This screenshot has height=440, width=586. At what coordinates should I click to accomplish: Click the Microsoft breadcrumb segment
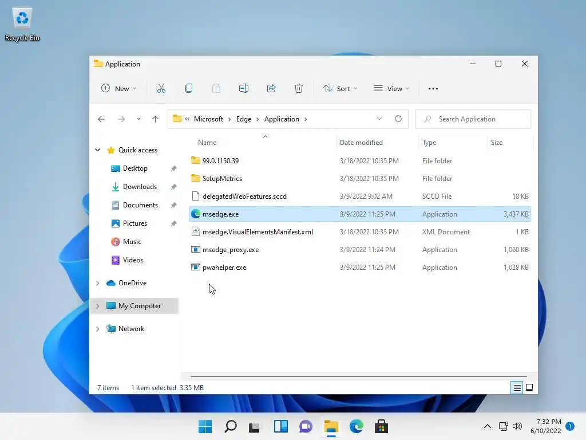click(x=208, y=119)
